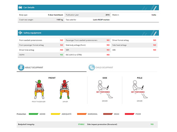Screen dimensions: 177x132
Task: Click the Safety equipment section header
Action: [x=88, y=33]
